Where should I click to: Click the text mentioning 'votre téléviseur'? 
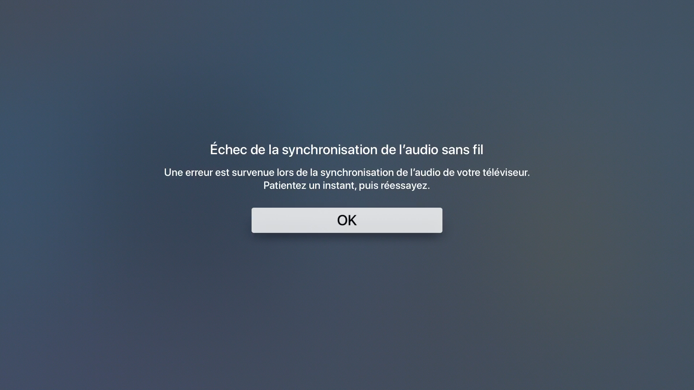347,172
